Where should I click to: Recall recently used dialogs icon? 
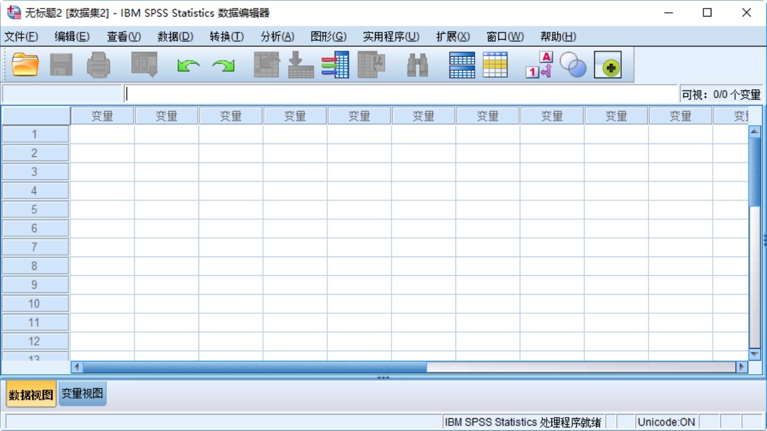[x=145, y=65]
